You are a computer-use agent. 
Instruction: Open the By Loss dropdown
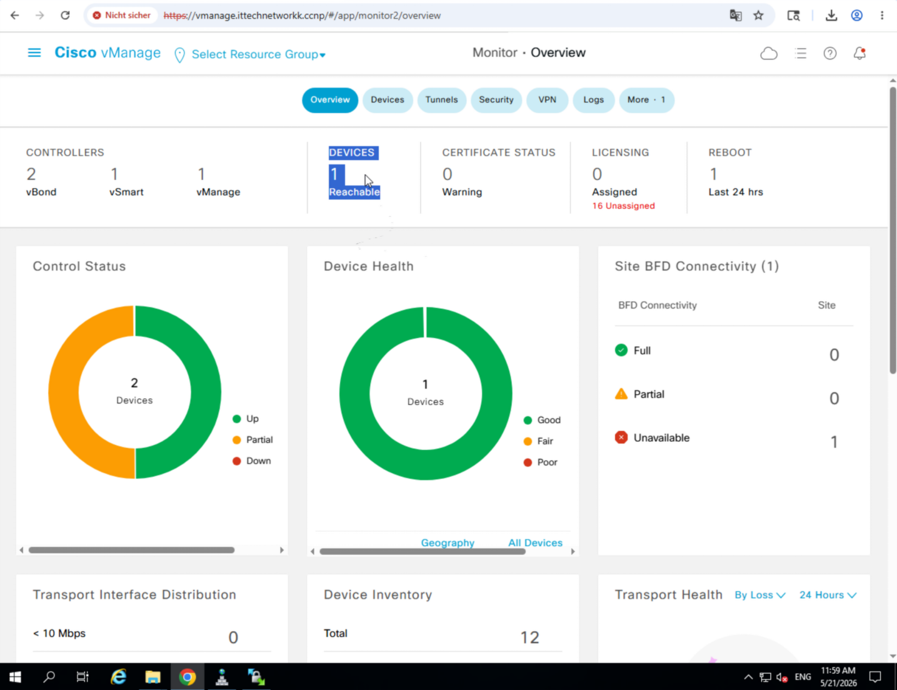[x=760, y=595]
